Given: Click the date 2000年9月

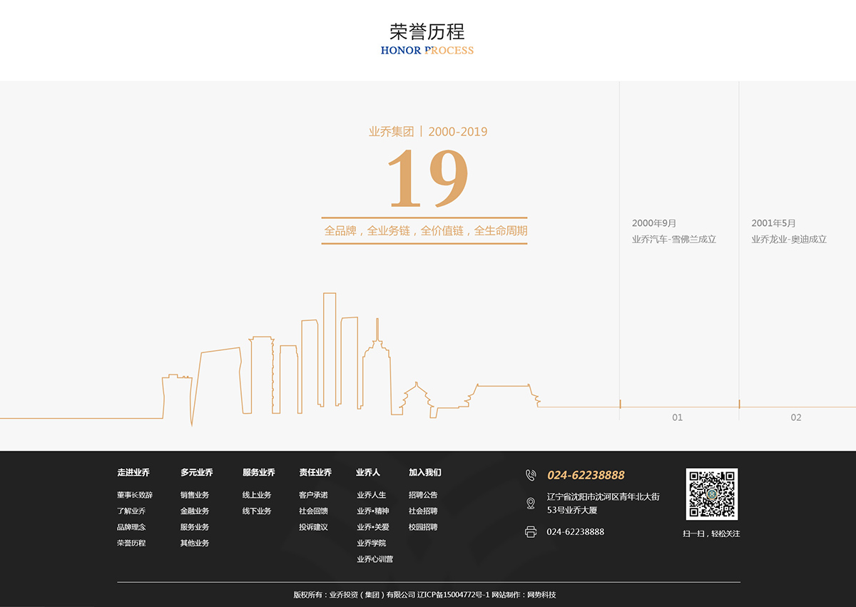Looking at the screenshot, I should tap(654, 223).
